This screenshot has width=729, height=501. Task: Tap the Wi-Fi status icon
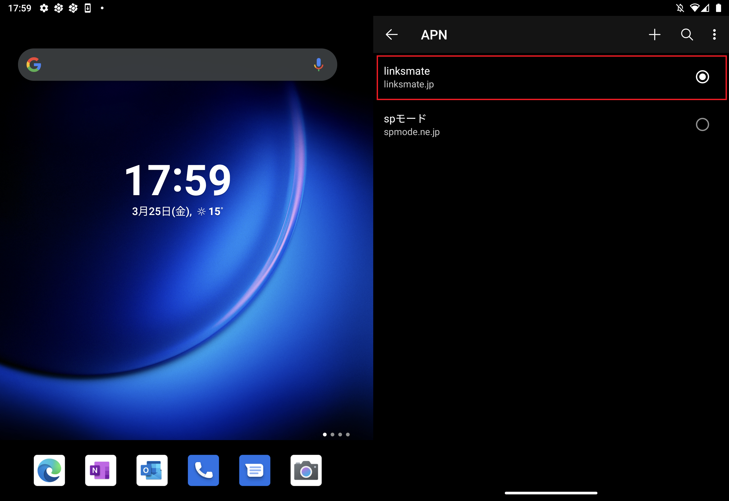coord(695,8)
